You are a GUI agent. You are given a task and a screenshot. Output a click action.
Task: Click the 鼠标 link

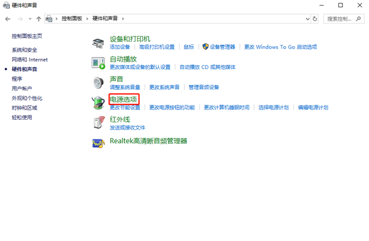(x=189, y=47)
